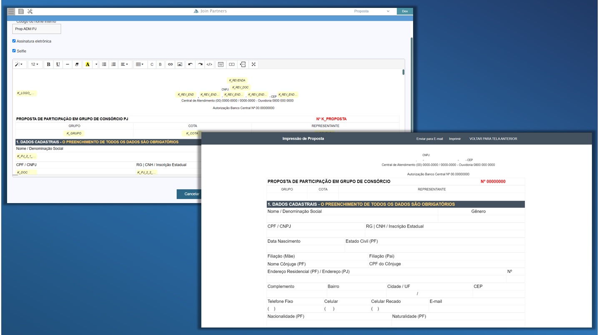Undo the last edit
Screen dimensions: 599x335
[x=190, y=65]
